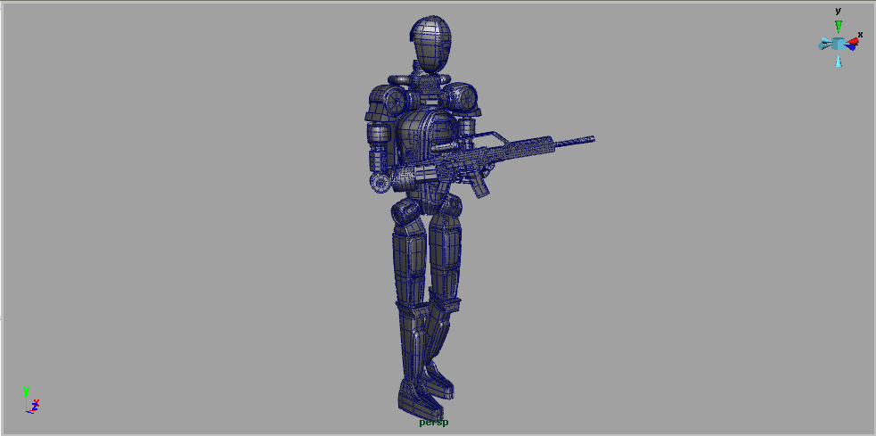Select the rifle barrel held by the robot
Screen dimensions: 876x436
(x=574, y=142)
